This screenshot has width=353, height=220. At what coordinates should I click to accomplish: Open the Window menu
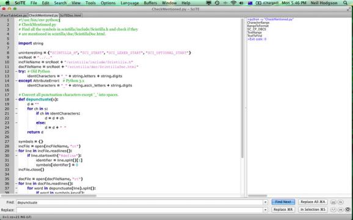pos(169,3)
